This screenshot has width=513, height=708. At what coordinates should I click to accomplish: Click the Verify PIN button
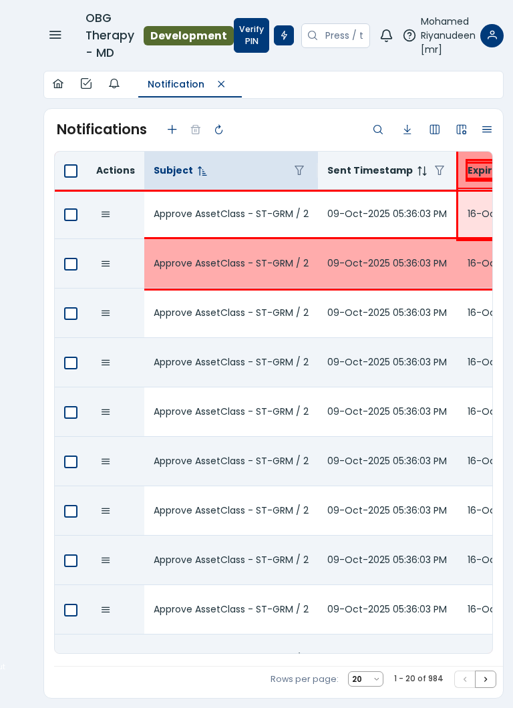(251, 35)
